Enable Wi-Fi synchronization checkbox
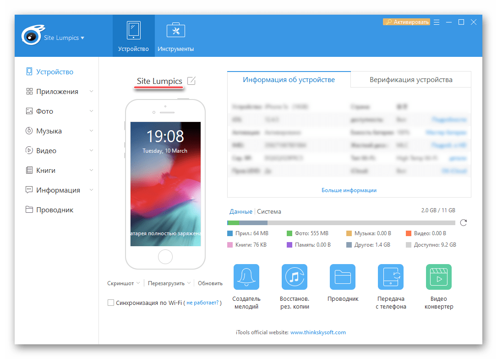The image size is (497, 359). 110,303
